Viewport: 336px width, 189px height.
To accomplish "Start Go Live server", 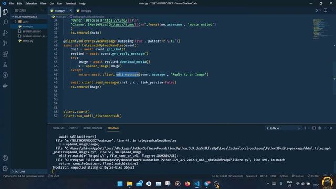I will pos(298,176).
